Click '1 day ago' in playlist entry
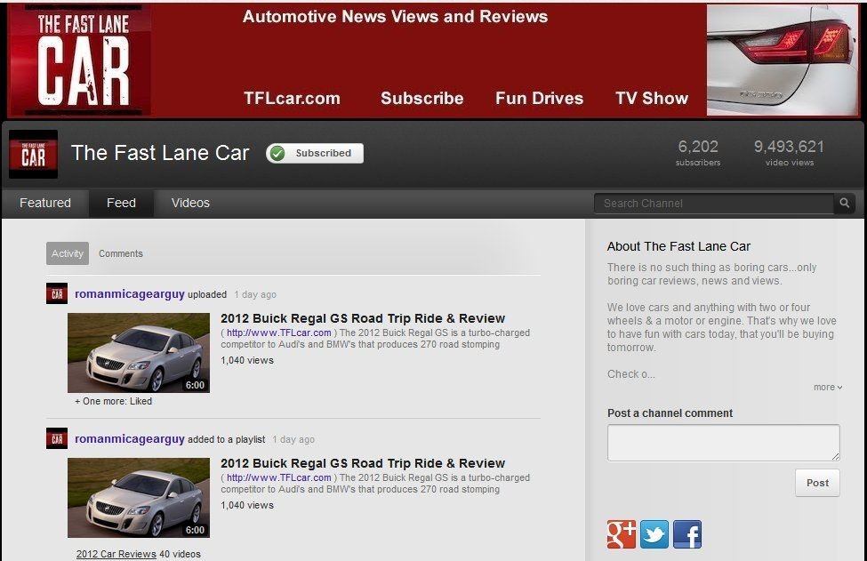 coord(293,439)
